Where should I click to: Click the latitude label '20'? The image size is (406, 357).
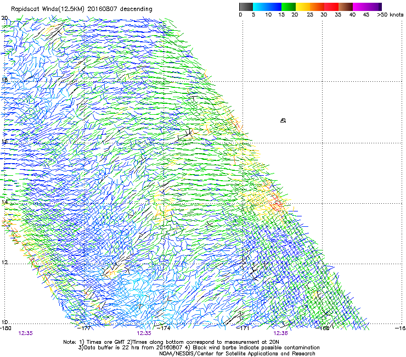click(4, 18)
